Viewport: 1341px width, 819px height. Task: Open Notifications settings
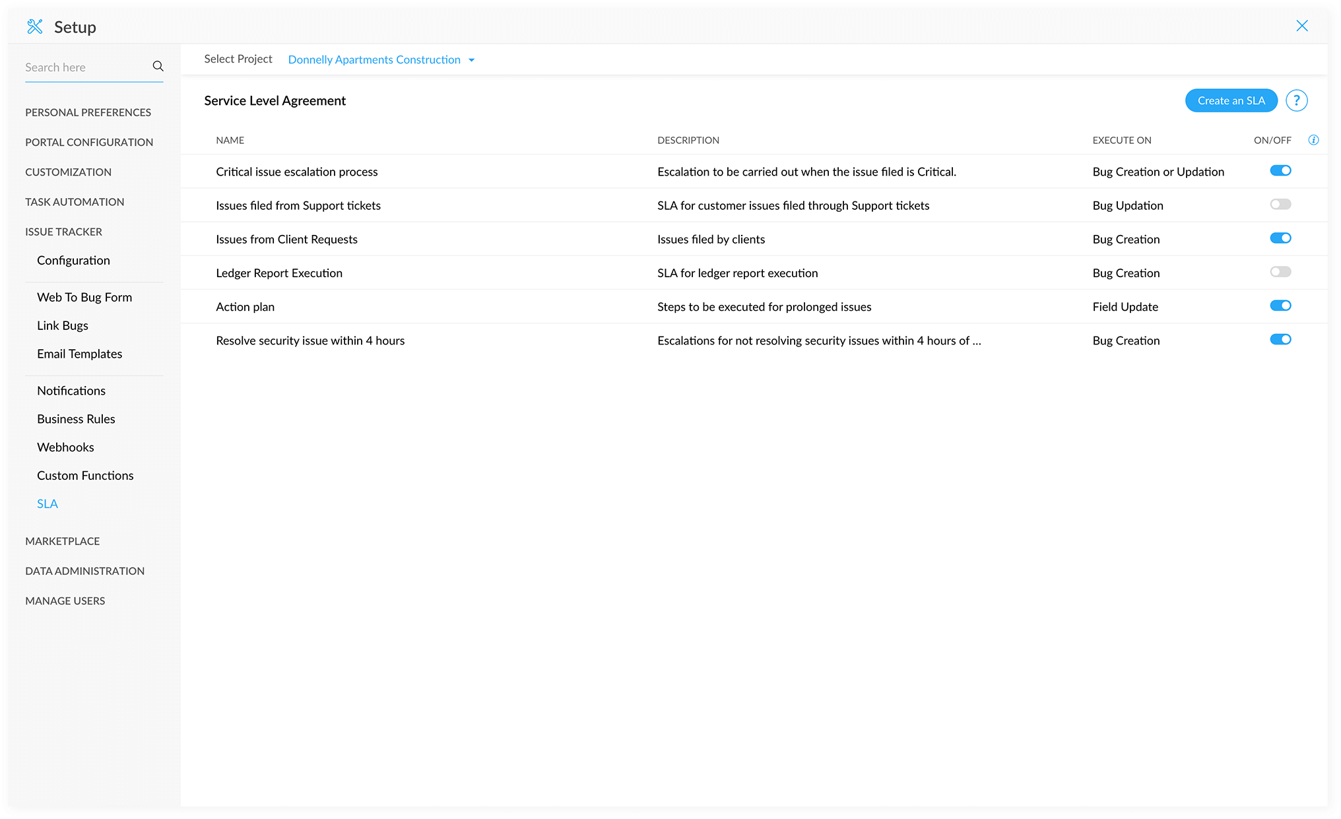coord(71,391)
